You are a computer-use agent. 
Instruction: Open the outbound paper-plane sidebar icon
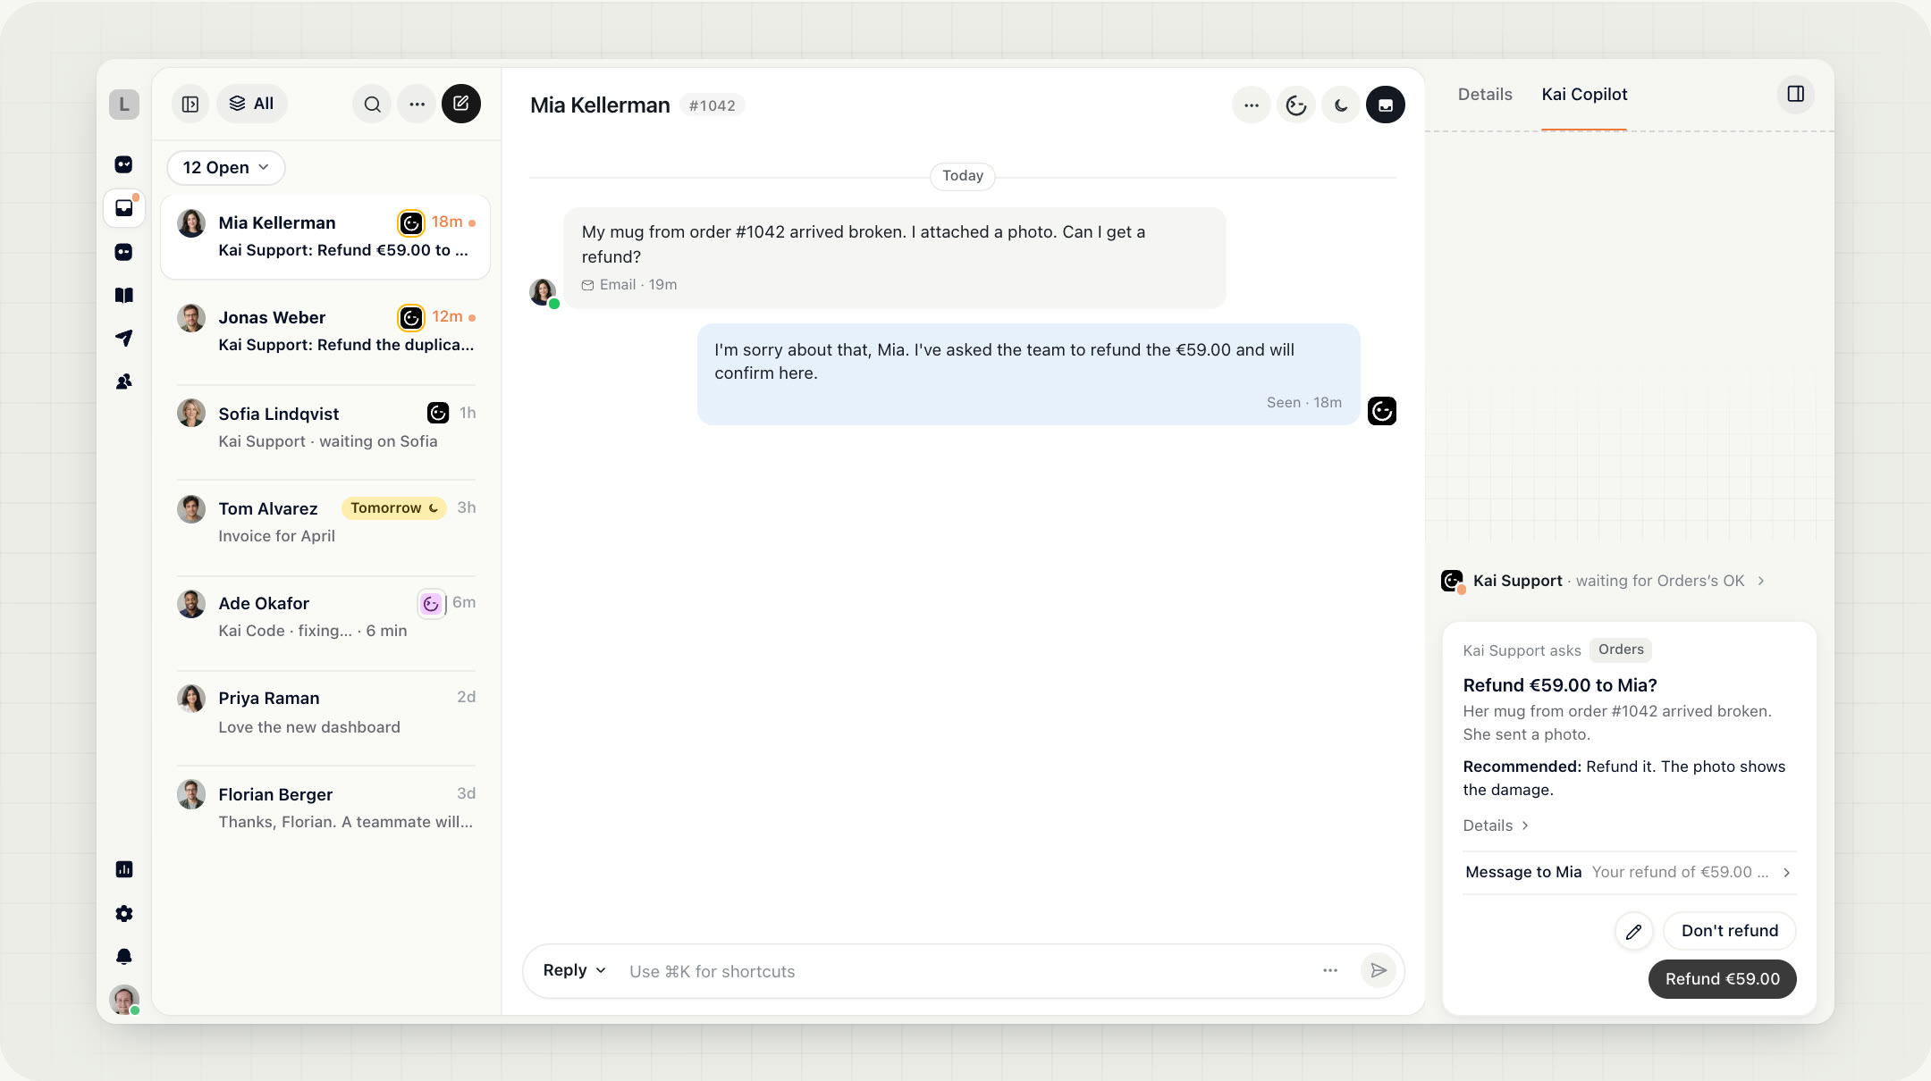124,338
